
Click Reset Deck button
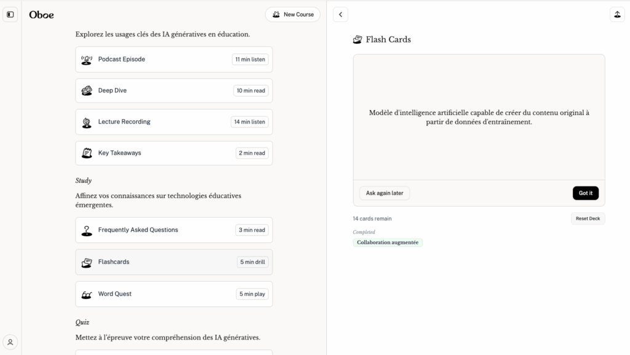[x=588, y=218]
